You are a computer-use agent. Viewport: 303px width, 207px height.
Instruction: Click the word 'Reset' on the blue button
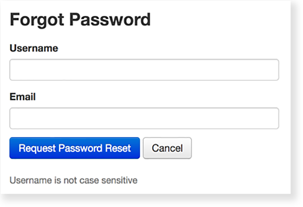[118, 148]
